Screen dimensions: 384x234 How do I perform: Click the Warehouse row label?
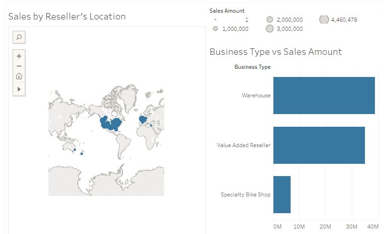[256, 96]
